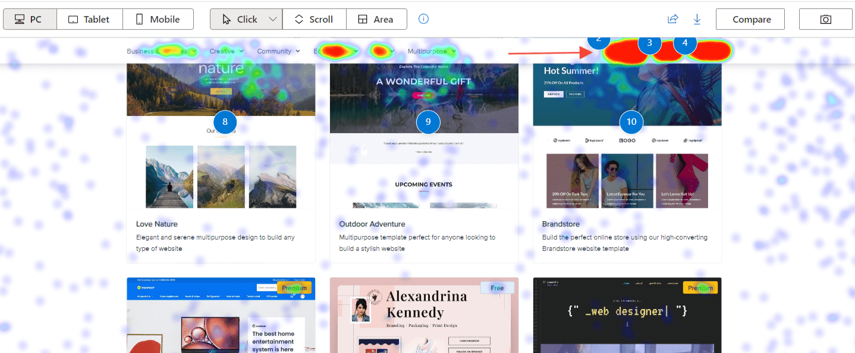
Task: Expand the Business & Services nav menu
Action: [x=162, y=51]
